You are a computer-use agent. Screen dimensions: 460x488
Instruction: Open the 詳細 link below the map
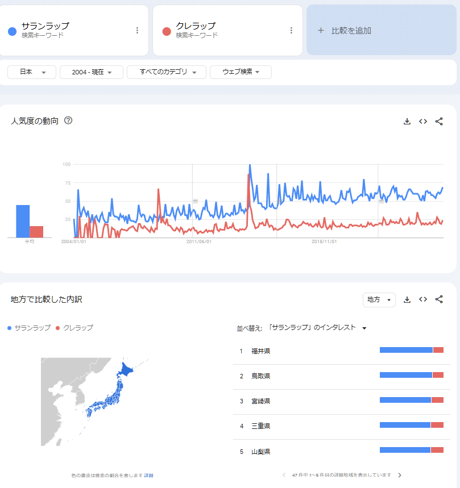click(x=148, y=475)
